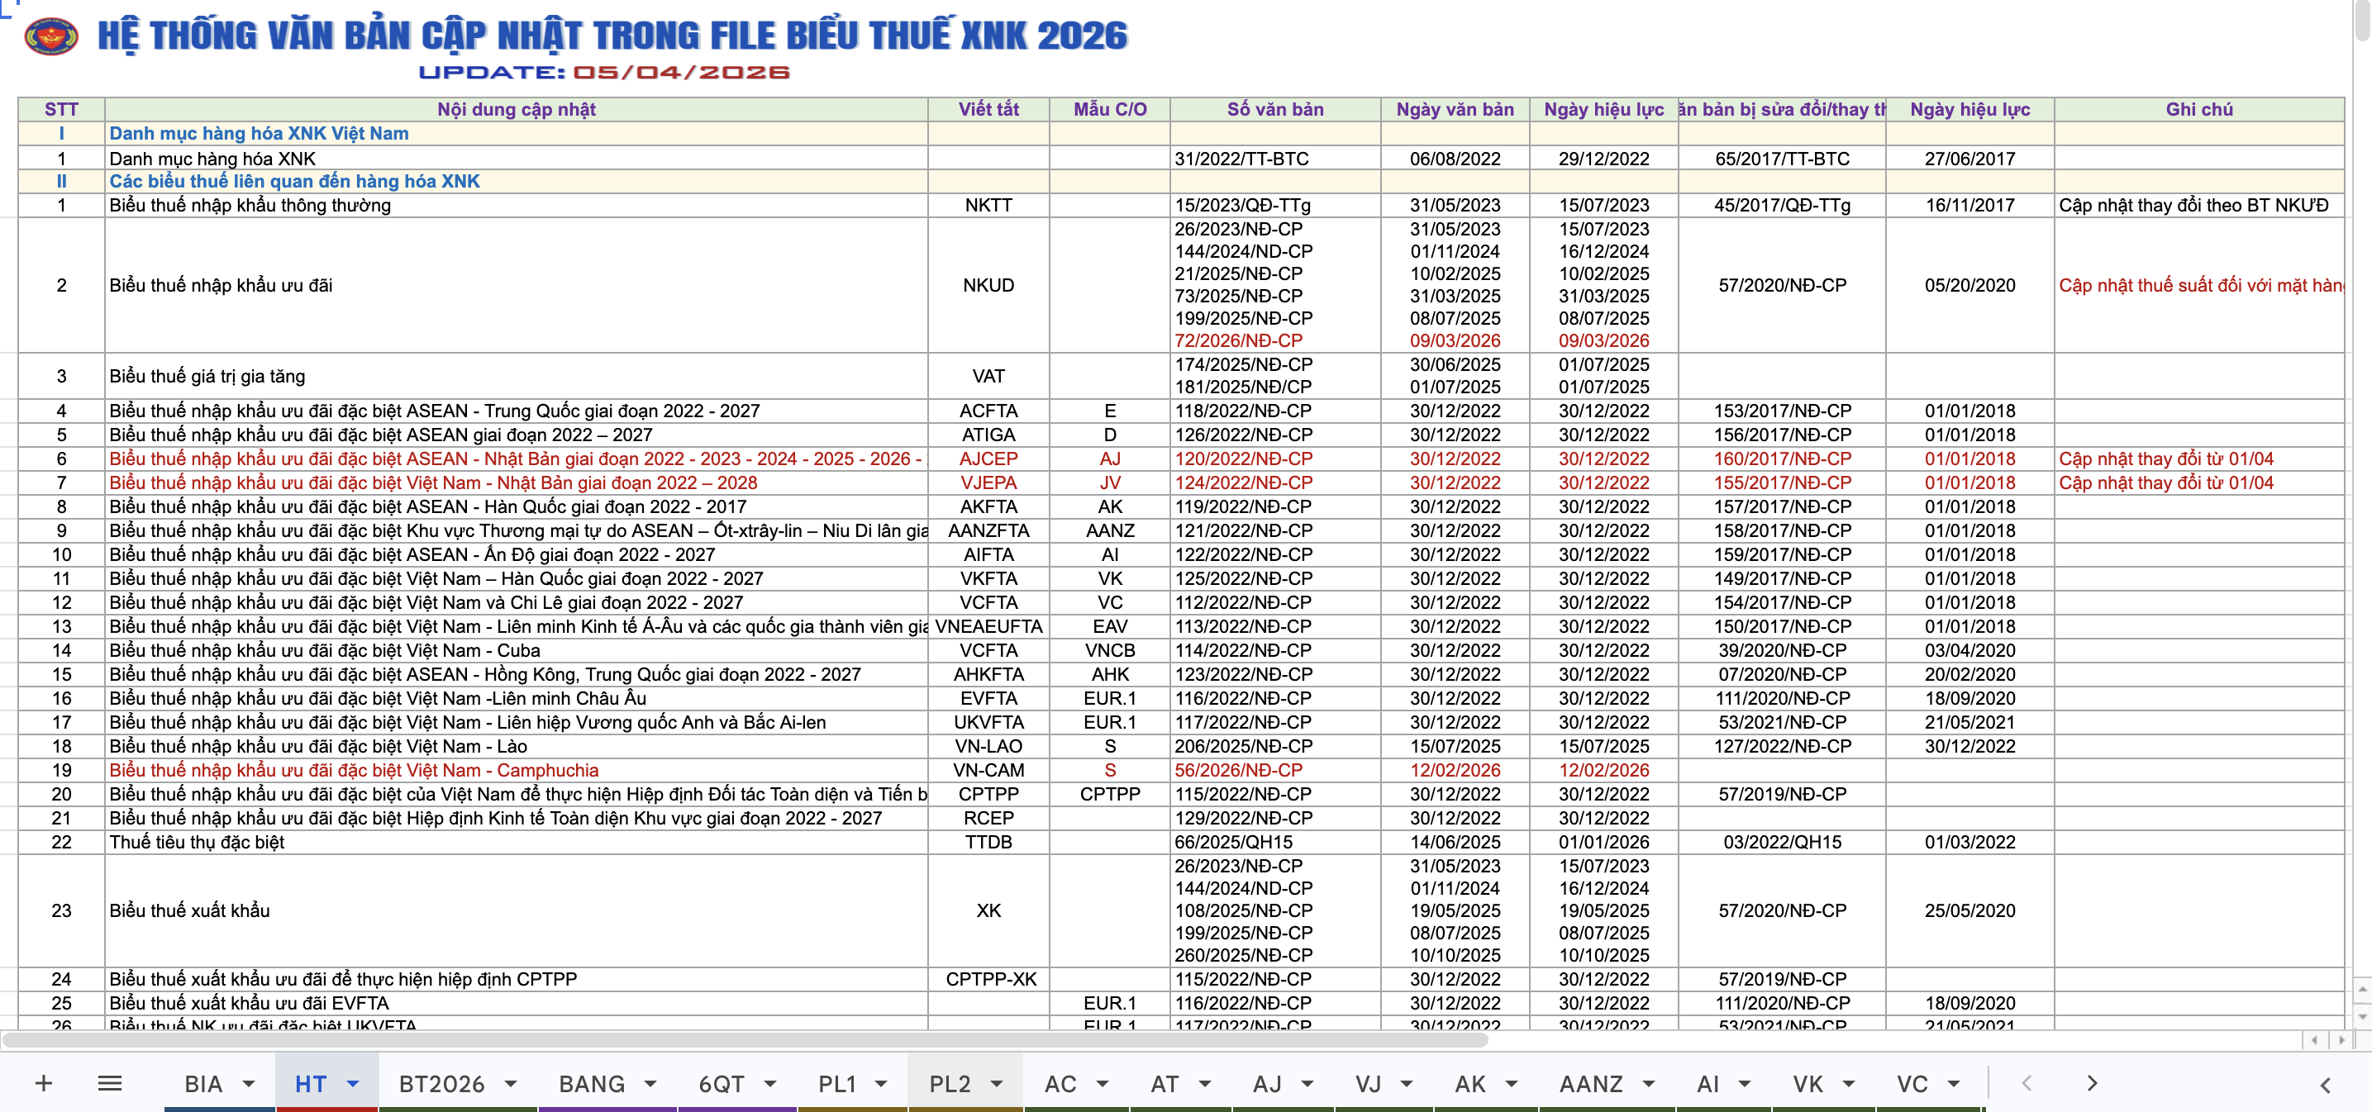Image resolution: width=2372 pixels, height=1112 pixels.
Task: Select the 'UKVFTA' abbreviation cell
Action: click(988, 723)
